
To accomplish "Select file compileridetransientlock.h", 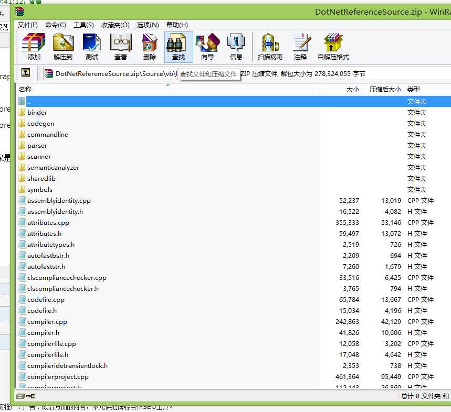I will pyautogui.click(x=67, y=366).
